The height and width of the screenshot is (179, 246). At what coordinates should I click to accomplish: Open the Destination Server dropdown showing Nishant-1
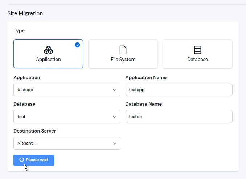click(67, 143)
